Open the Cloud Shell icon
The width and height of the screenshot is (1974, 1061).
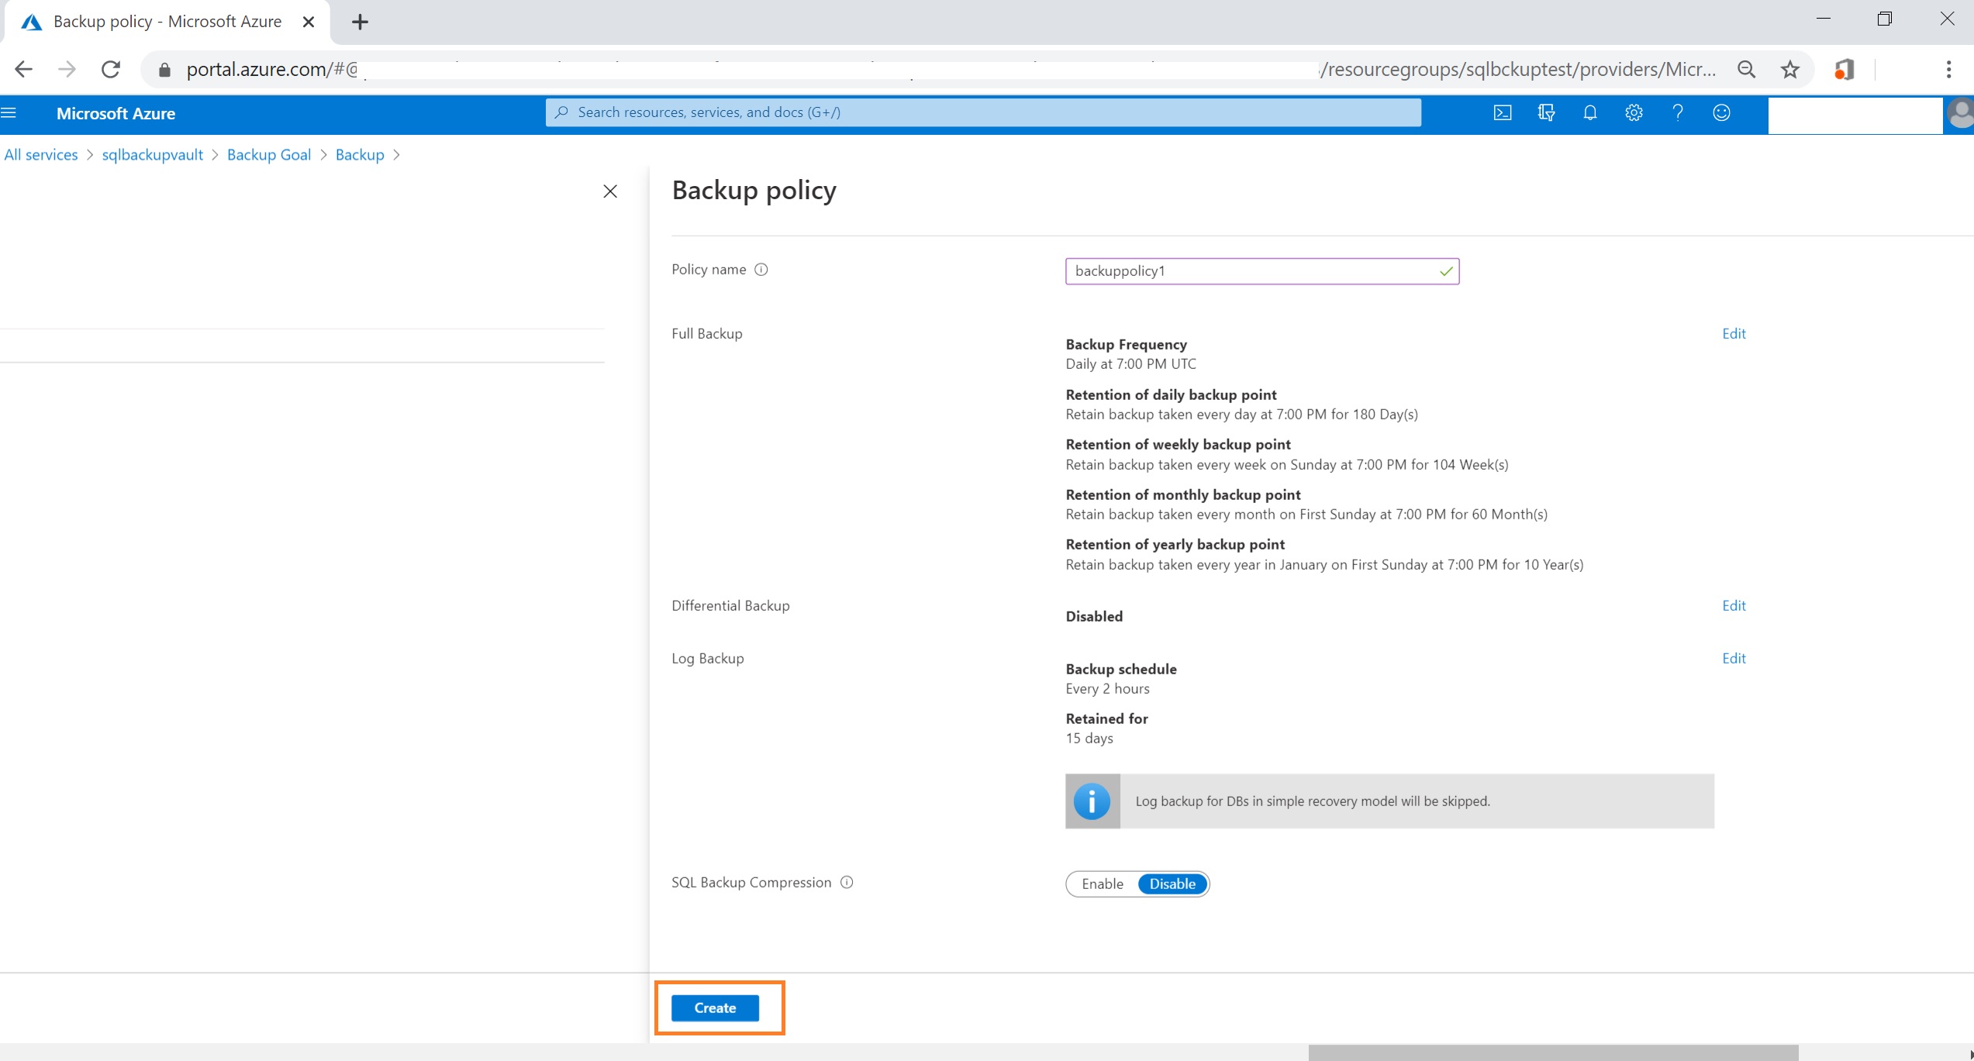point(1502,113)
